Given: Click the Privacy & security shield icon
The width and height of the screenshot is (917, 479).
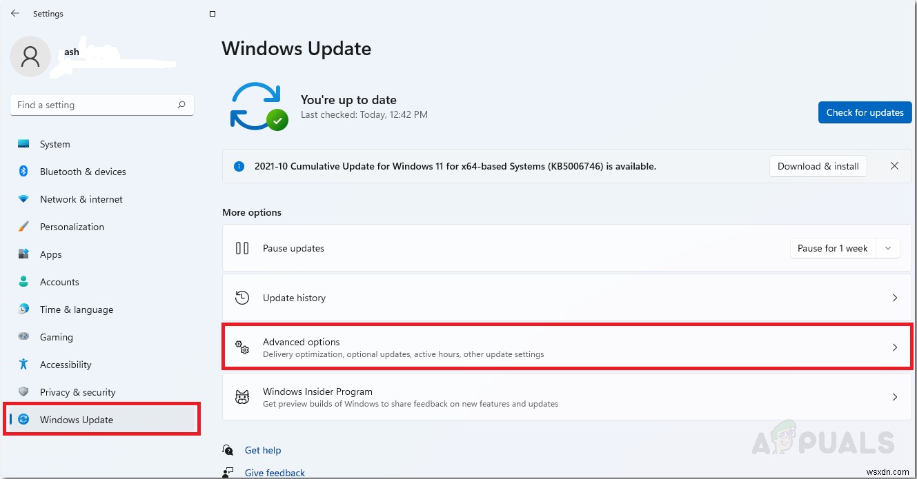Looking at the screenshot, I should 23,392.
